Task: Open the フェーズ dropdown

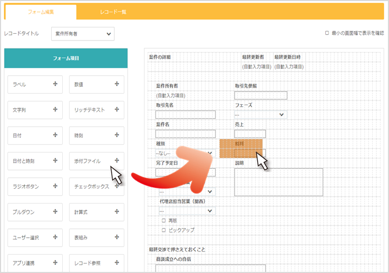Action: pyautogui.click(x=260, y=115)
